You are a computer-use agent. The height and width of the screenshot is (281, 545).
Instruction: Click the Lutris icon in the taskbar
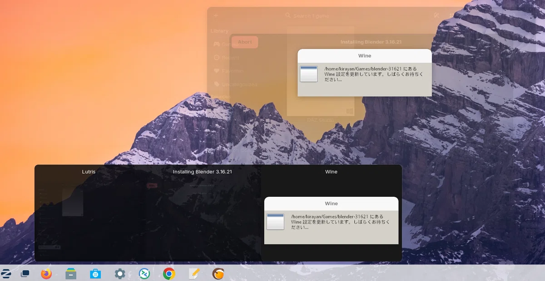coord(218,273)
